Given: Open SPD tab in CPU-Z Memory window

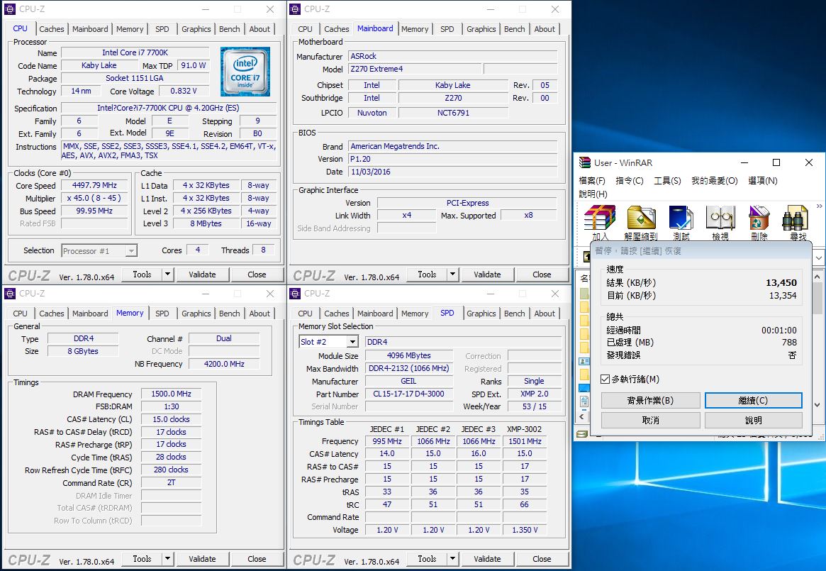Looking at the screenshot, I should pyautogui.click(x=162, y=314).
